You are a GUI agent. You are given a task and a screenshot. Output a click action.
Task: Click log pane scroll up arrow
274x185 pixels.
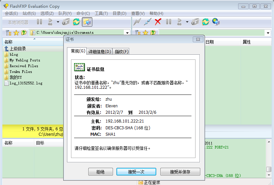pyautogui.click(x=269, y=142)
